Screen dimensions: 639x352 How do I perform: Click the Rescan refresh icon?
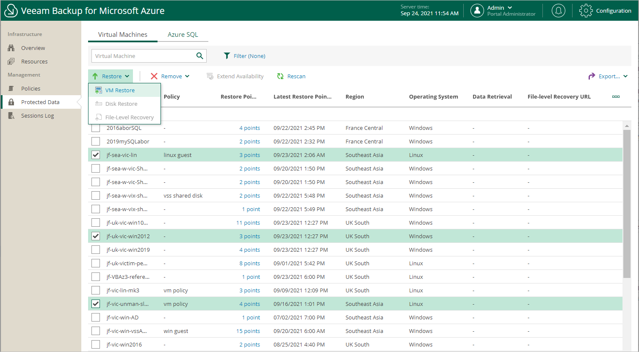280,76
